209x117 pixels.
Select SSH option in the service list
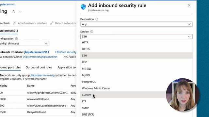(136, 56)
